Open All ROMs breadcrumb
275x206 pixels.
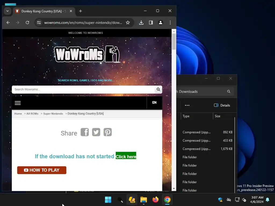[x=32, y=114]
